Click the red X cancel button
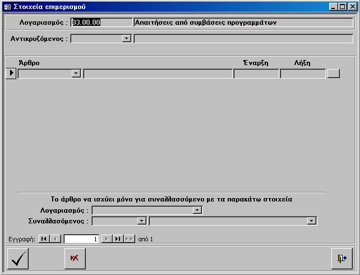The image size is (360, 275). coord(74,258)
